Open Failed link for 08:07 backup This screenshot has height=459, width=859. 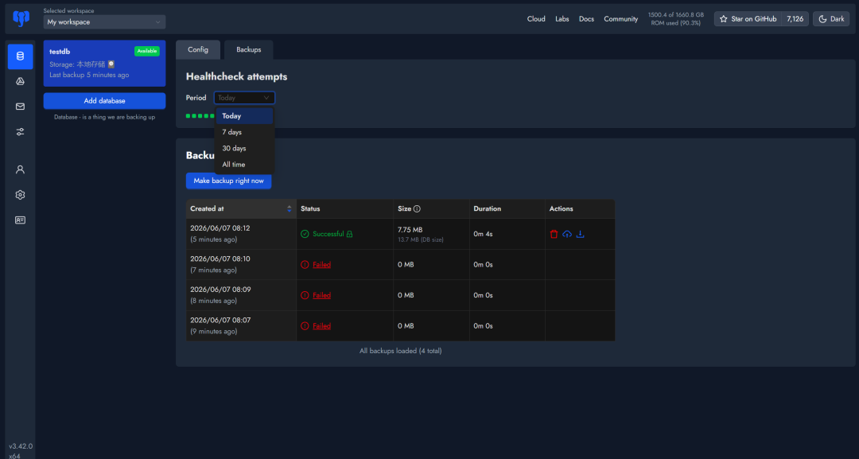321,326
